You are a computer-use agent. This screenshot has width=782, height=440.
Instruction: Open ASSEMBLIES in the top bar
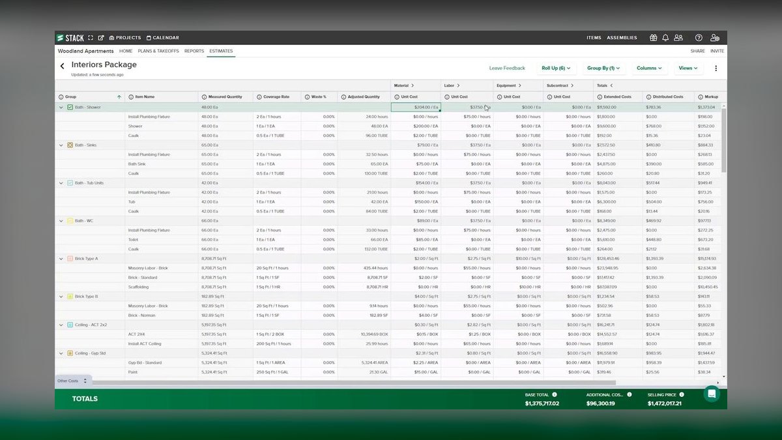tap(622, 38)
